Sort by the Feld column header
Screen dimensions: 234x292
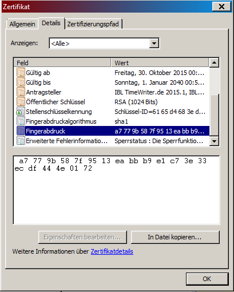point(62,63)
